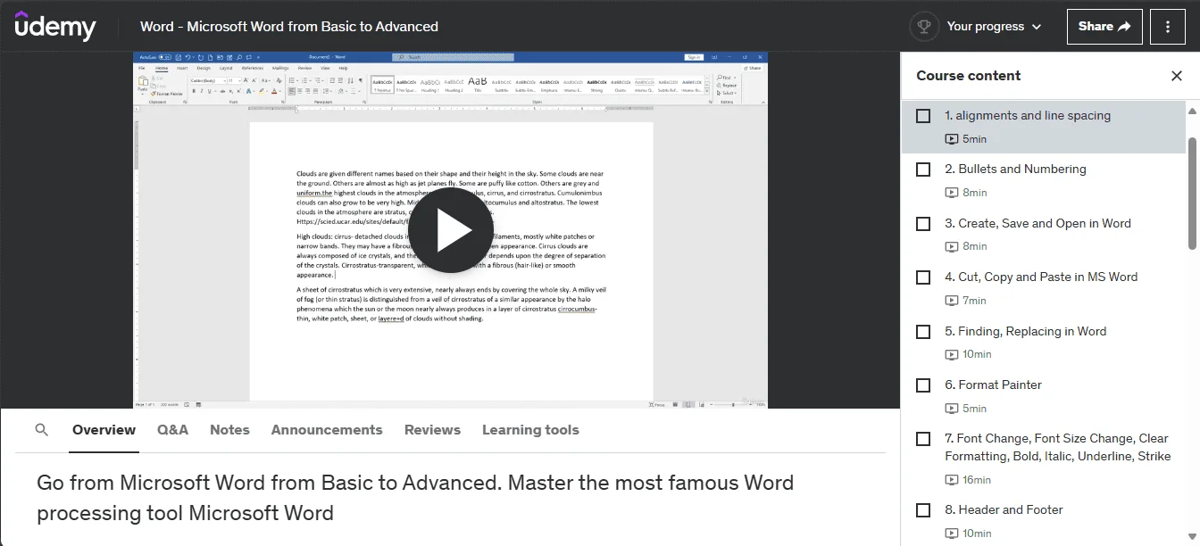Click the trophy progress icon
The image size is (1200, 546).
[x=924, y=27]
